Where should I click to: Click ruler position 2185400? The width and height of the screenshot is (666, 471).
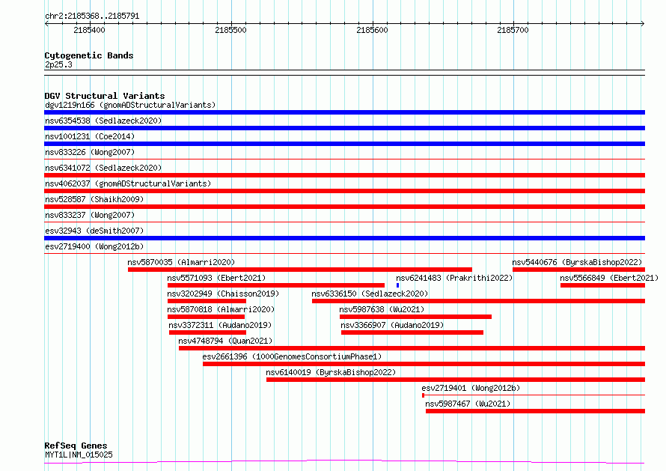(x=89, y=30)
